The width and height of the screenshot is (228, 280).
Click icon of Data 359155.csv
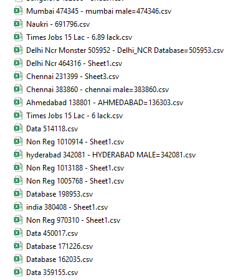[18, 272]
